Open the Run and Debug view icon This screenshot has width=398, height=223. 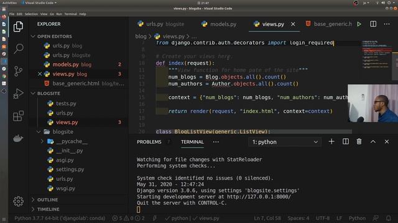click(18, 94)
